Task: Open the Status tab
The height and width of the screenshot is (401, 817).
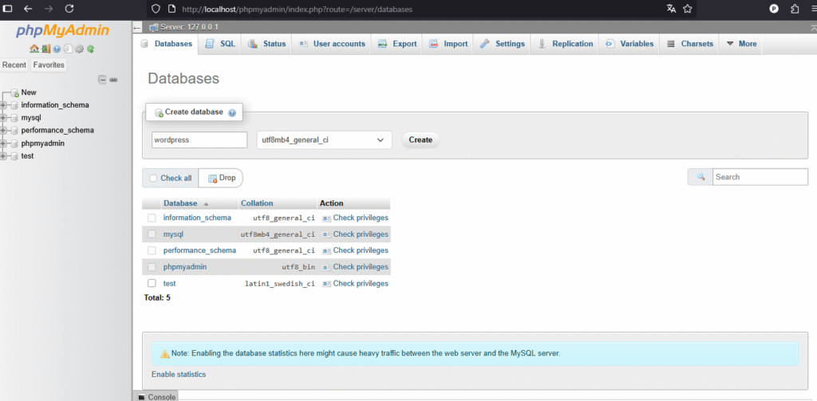Action: coord(266,44)
